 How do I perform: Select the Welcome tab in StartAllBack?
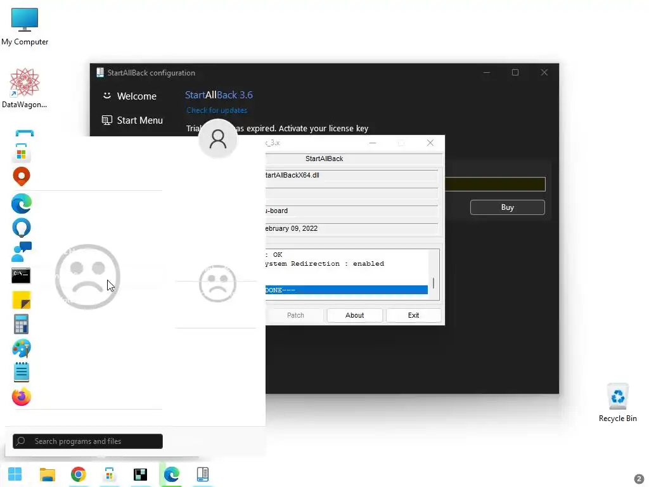(x=129, y=96)
